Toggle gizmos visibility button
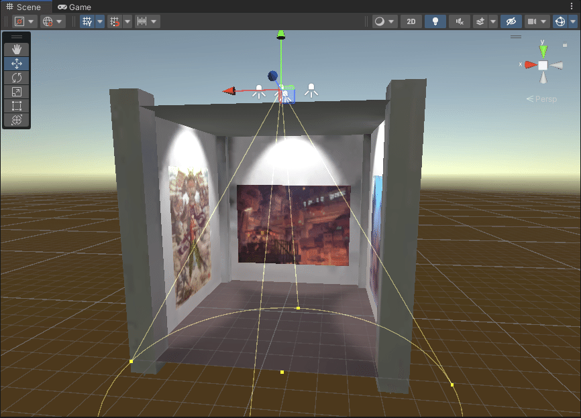The height and width of the screenshot is (418, 581). [x=560, y=21]
